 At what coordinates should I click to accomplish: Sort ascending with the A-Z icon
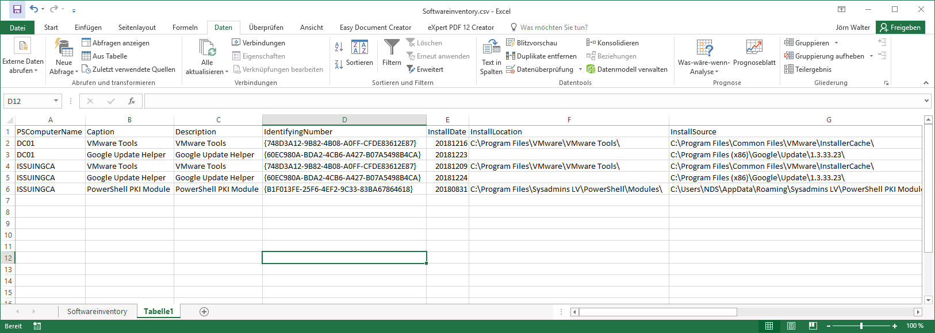[x=339, y=47]
